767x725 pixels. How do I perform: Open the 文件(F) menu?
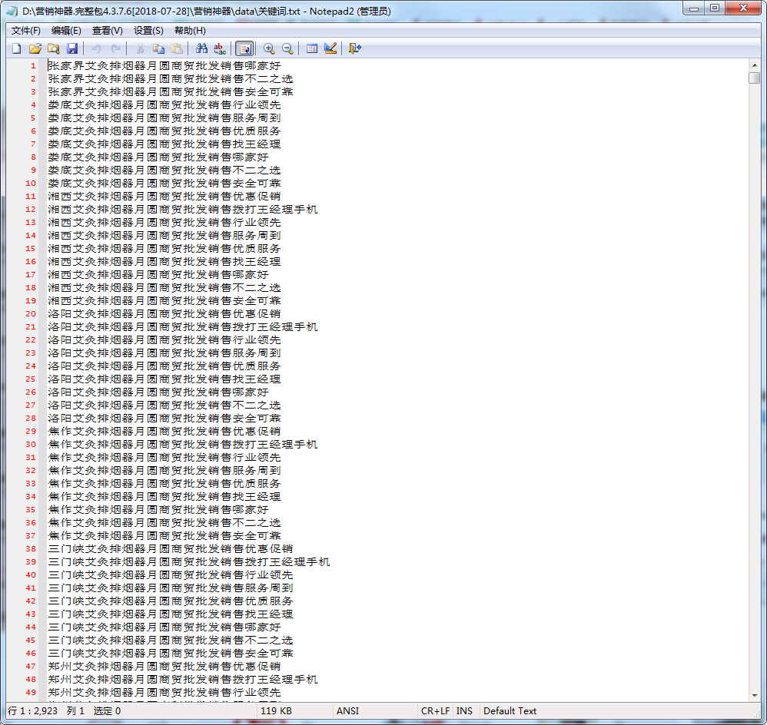[x=26, y=31]
